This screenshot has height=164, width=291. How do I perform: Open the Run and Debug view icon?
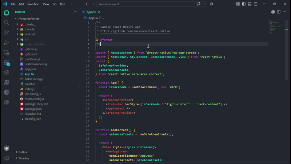(x=7, y=43)
